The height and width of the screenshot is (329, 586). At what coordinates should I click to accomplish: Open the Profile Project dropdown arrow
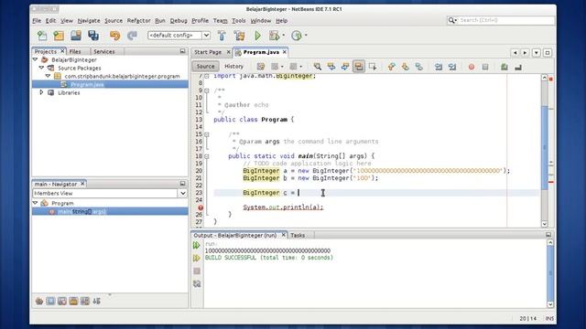tap(306, 36)
